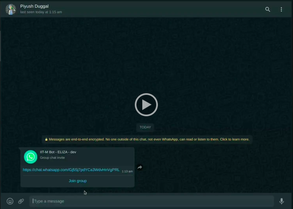Select the contact name Piyush Duggal
Image resolution: width=293 pixels, height=209 pixels.
[x=34, y=6]
